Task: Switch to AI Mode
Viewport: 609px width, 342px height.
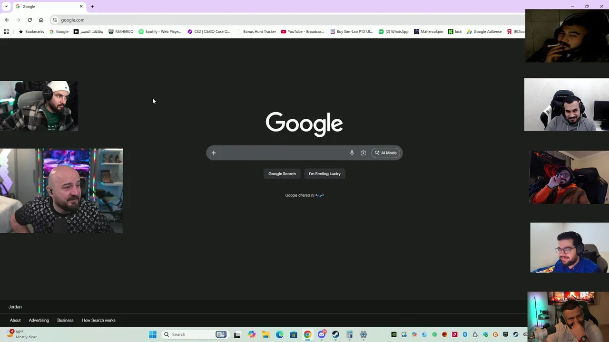Action: point(386,153)
